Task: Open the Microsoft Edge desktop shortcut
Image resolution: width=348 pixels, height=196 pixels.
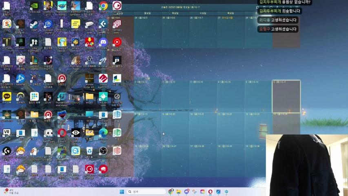Action: (x=103, y=132)
